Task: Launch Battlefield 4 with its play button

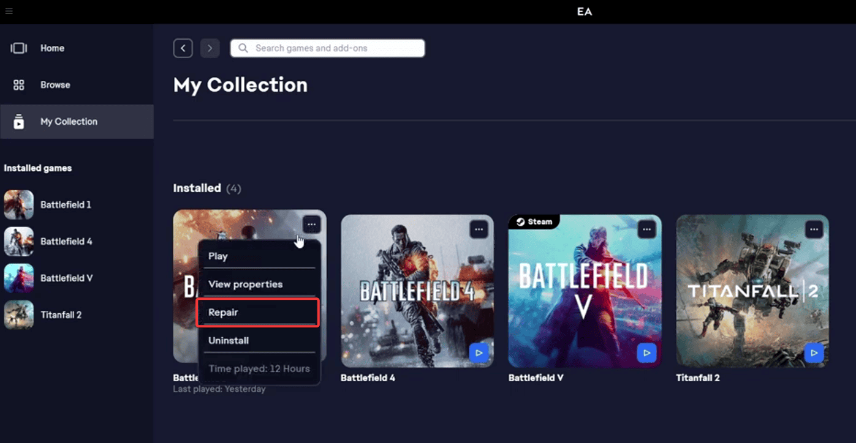Action: (479, 352)
